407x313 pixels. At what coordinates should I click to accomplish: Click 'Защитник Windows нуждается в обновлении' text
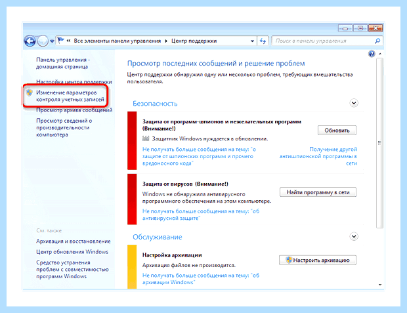(x=210, y=139)
